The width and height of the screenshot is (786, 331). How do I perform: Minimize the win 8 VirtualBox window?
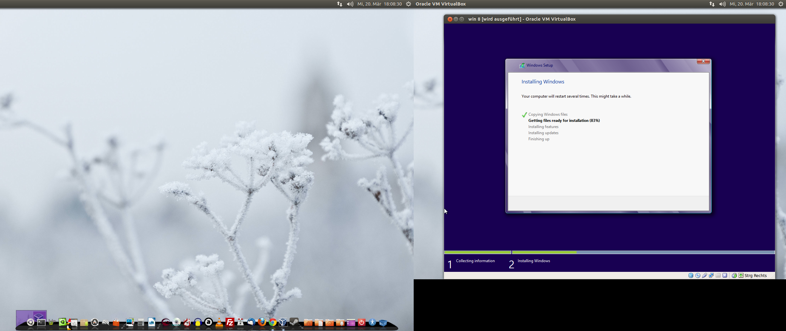456,19
